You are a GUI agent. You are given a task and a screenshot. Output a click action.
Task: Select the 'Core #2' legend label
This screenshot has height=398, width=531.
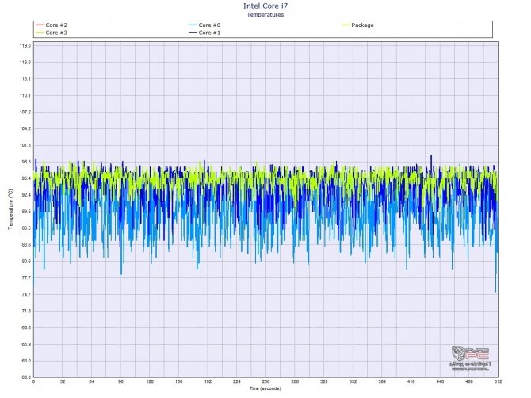coord(56,25)
